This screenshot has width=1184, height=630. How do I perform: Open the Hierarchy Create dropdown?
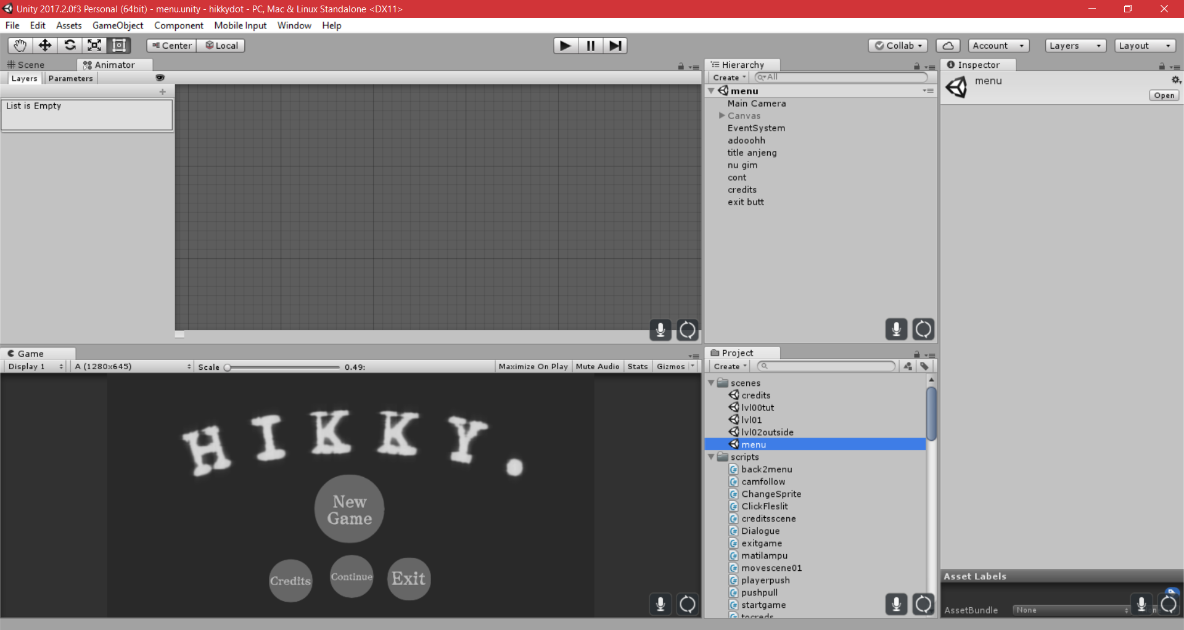[730, 78]
